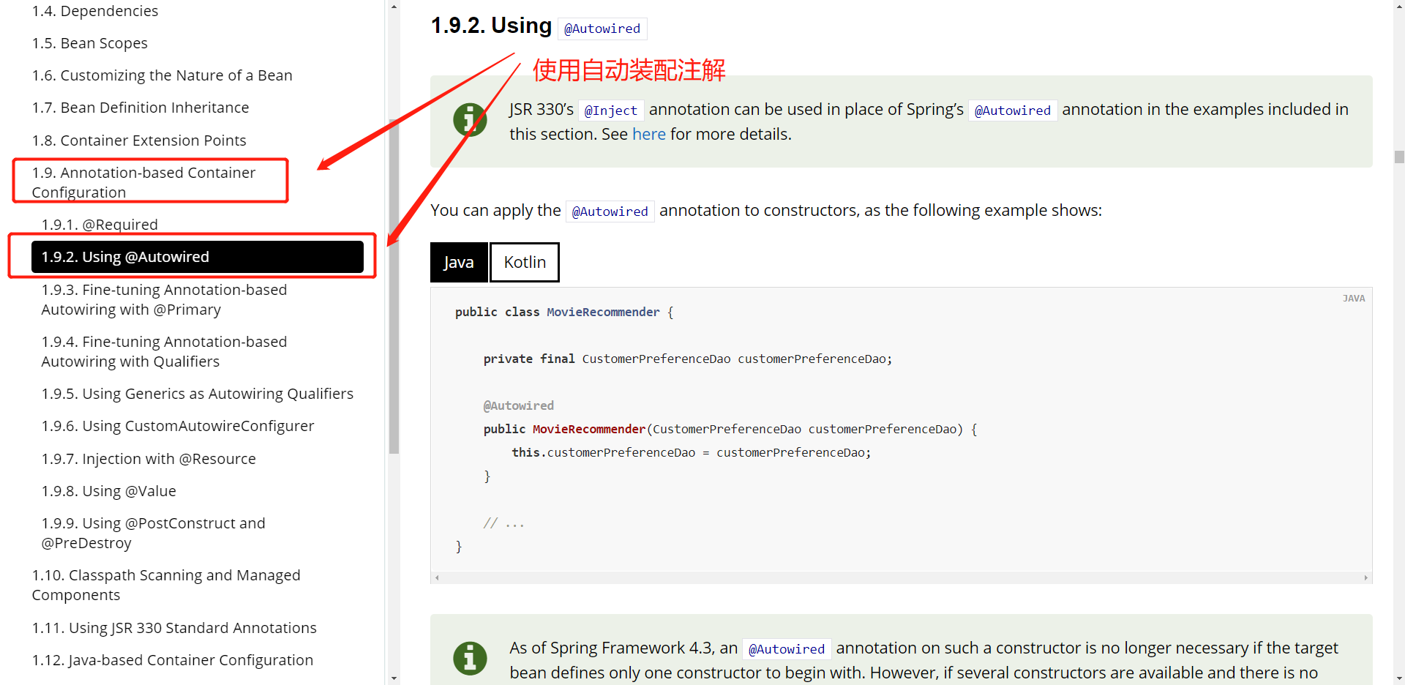The height and width of the screenshot is (685, 1405).
Task: Open the 1.9.8 Using @Value section
Action: pos(109,491)
